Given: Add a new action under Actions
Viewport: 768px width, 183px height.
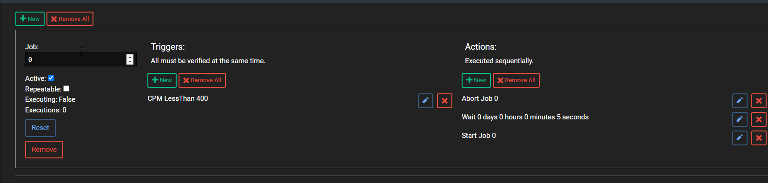Looking at the screenshot, I should tap(476, 80).
